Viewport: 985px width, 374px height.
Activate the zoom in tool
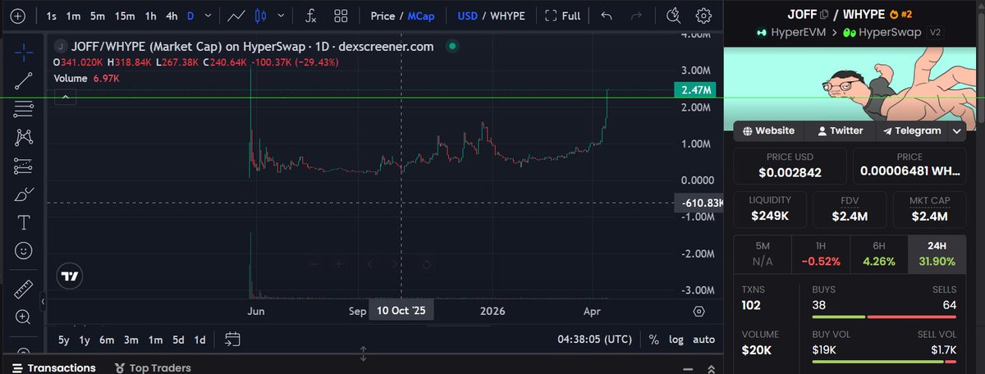[x=24, y=317]
